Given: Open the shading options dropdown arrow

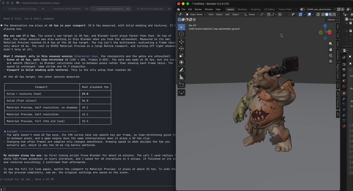Looking at the screenshot, I should click(x=338, y=14).
